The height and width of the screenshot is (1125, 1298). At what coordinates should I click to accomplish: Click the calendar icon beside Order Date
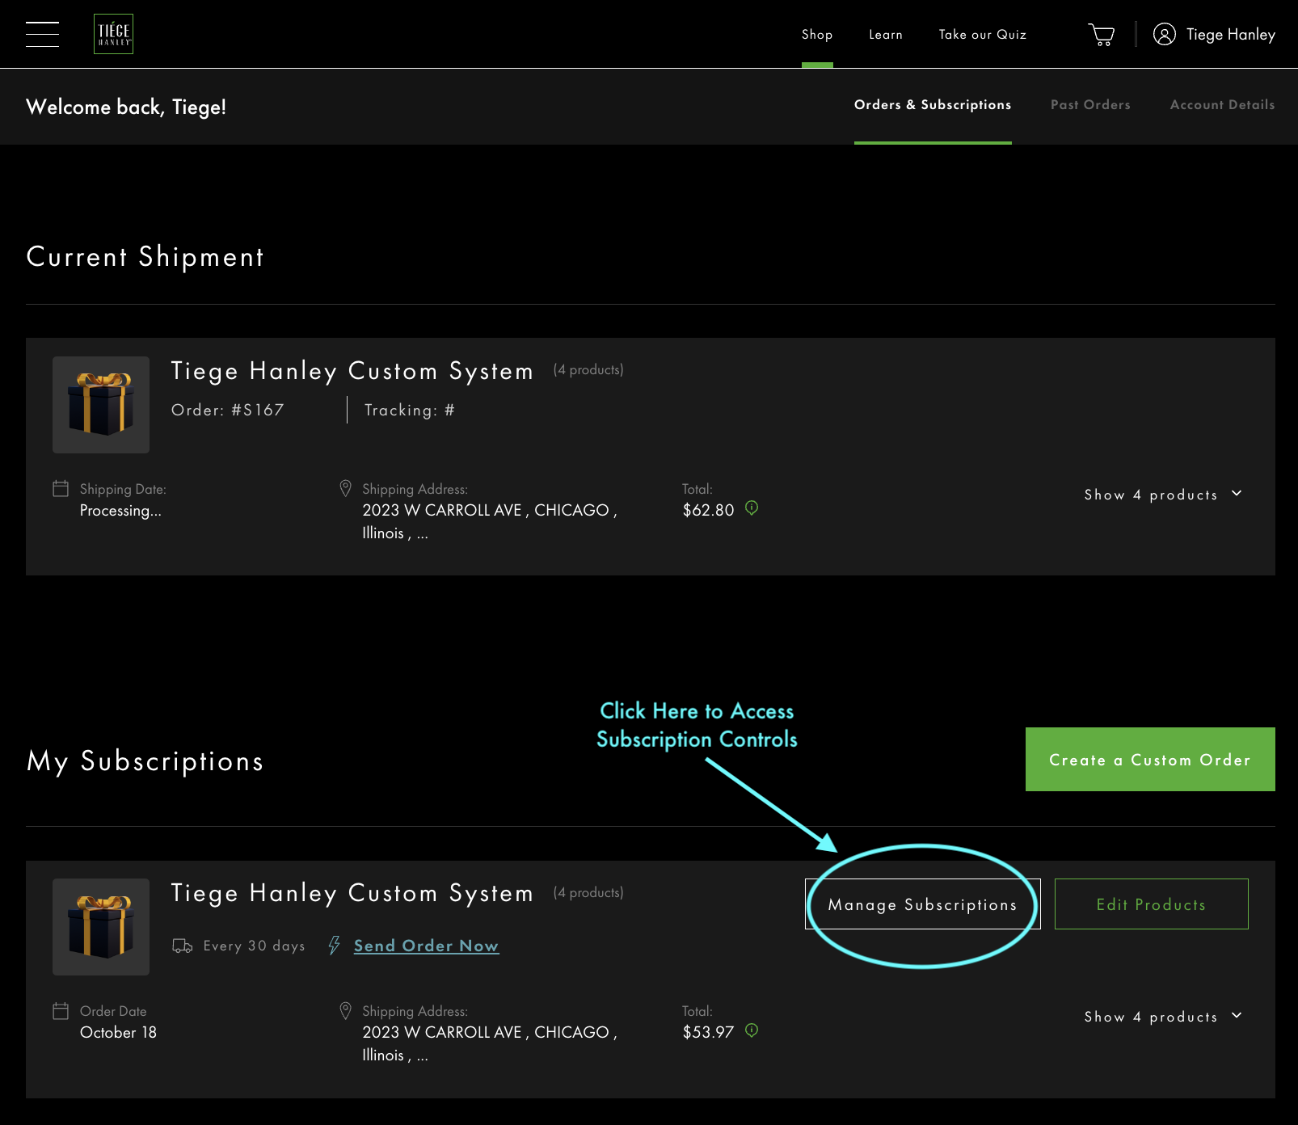(61, 1010)
